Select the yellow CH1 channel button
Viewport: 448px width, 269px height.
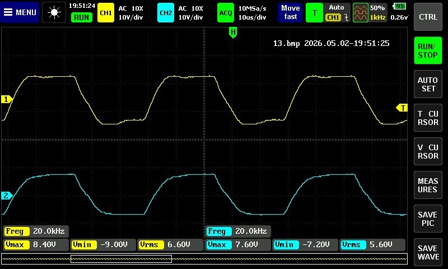[x=106, y=12]
